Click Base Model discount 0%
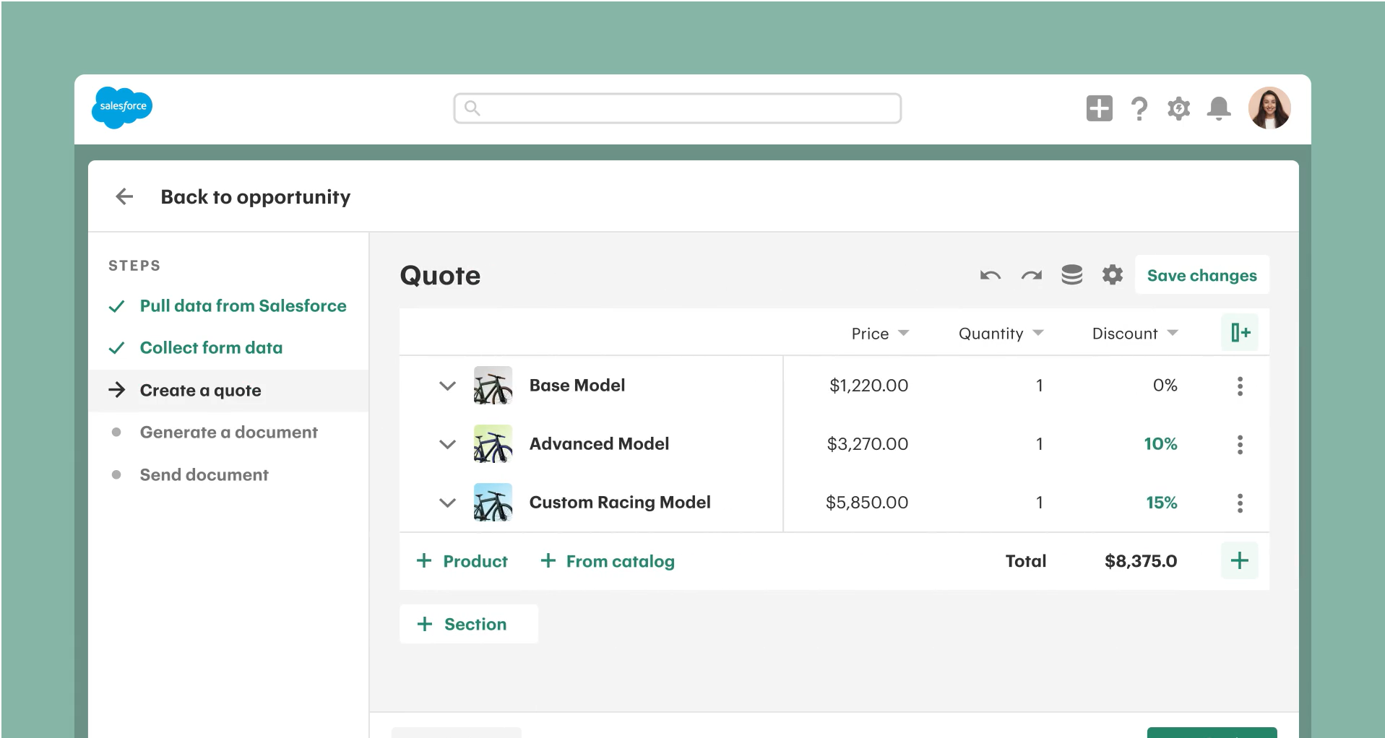This screenshot has height=738, width=1385. tap(1165, 386)
